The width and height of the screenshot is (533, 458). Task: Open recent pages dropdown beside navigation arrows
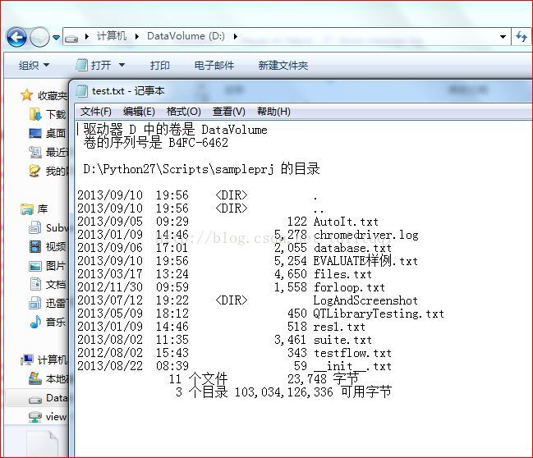[56, 37]
